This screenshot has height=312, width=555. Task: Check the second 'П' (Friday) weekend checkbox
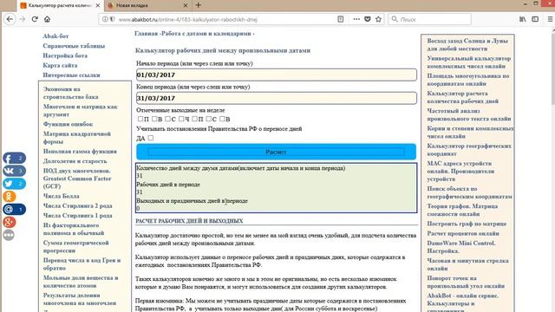tap(194, 119)
